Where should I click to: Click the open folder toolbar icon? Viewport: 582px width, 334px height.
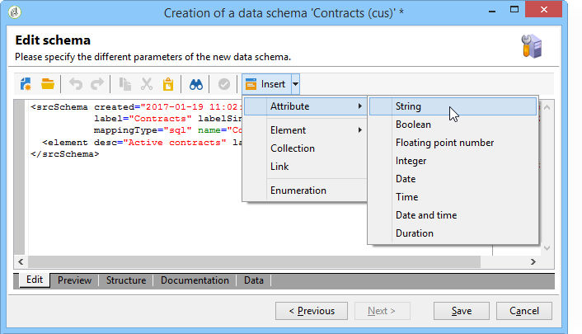click(47, 84)
